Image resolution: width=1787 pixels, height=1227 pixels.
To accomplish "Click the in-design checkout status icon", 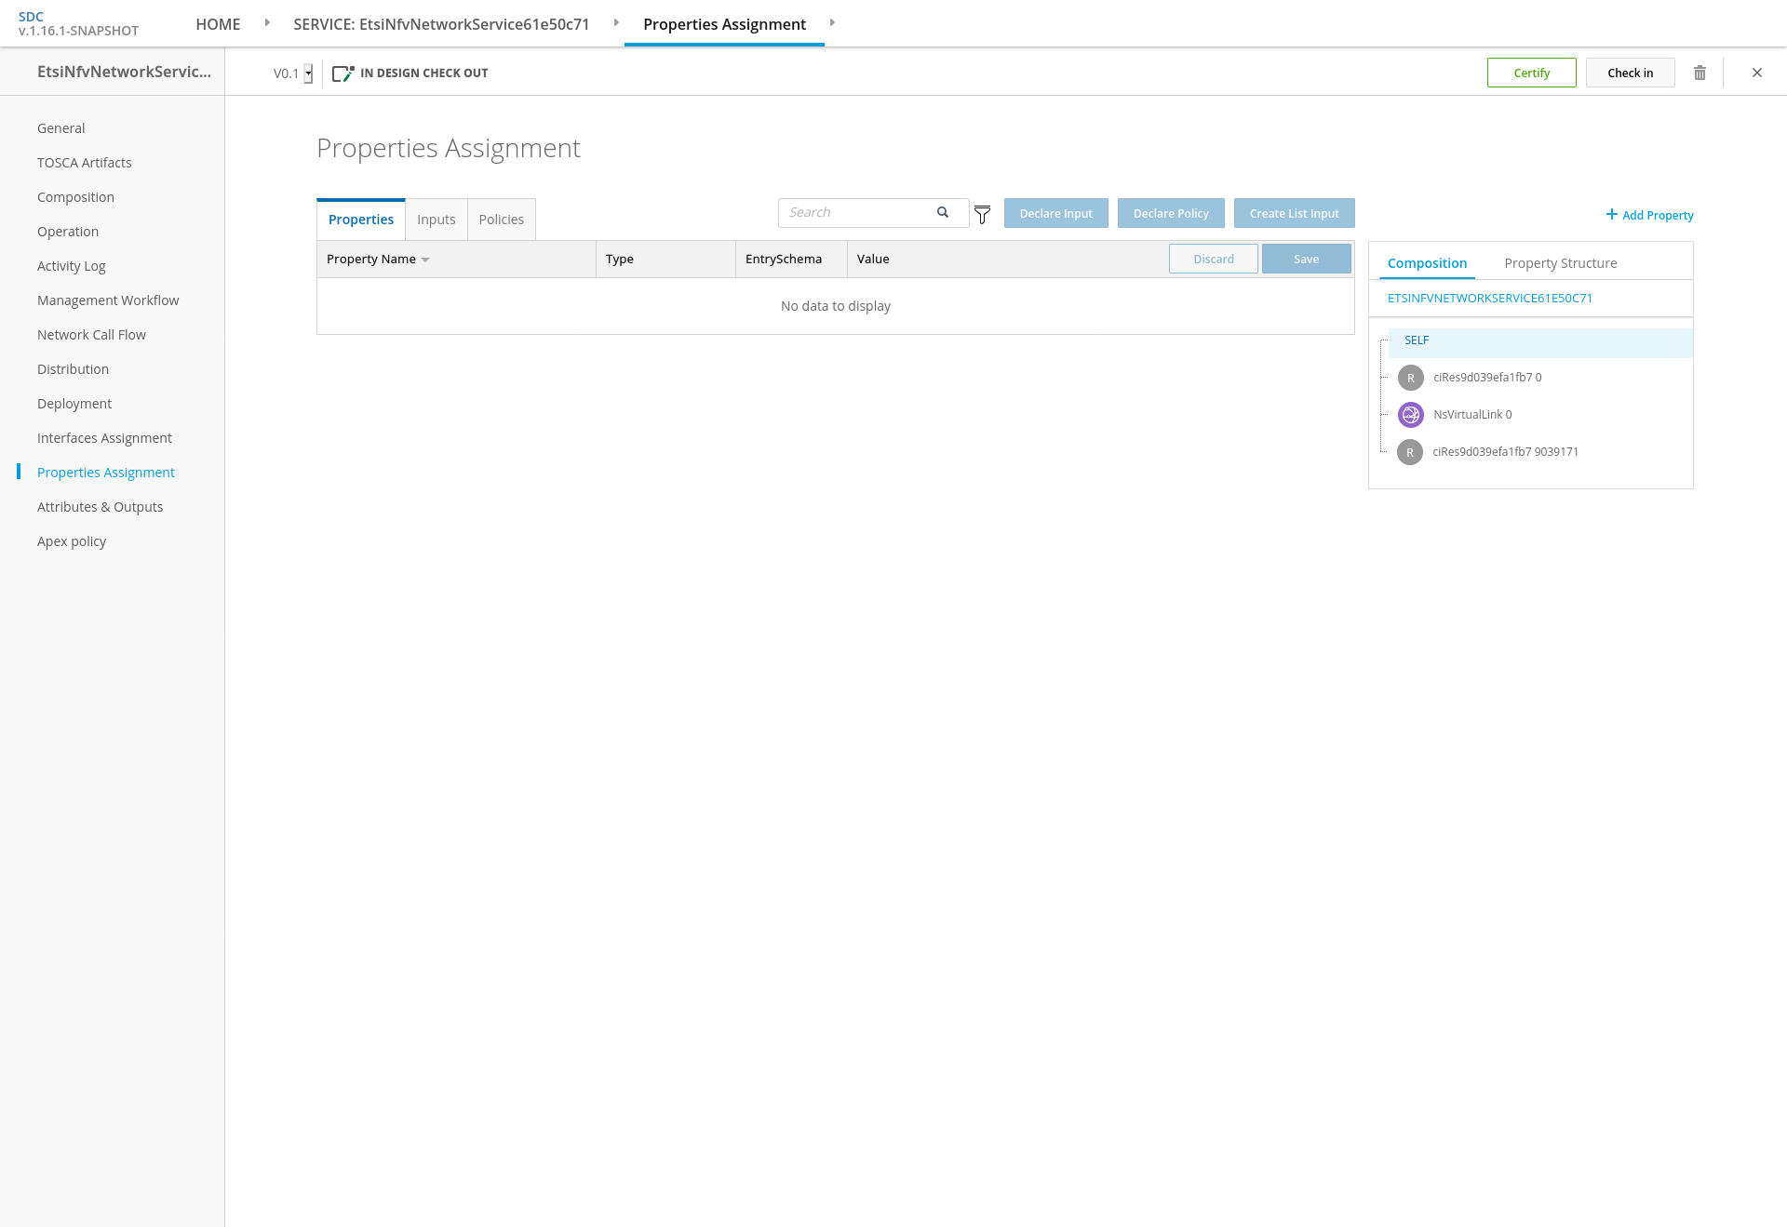I will (x=343, y=73).
